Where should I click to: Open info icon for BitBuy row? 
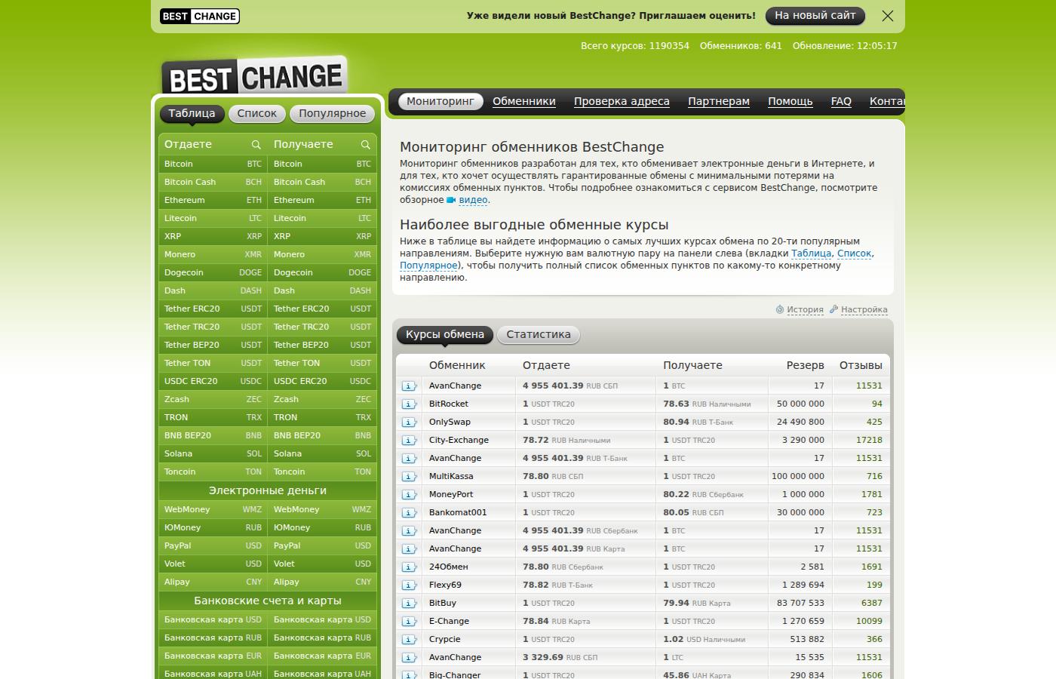click(x=409, y=603)
